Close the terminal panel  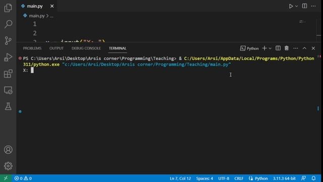pyautogui.click(x=313, y=49)
